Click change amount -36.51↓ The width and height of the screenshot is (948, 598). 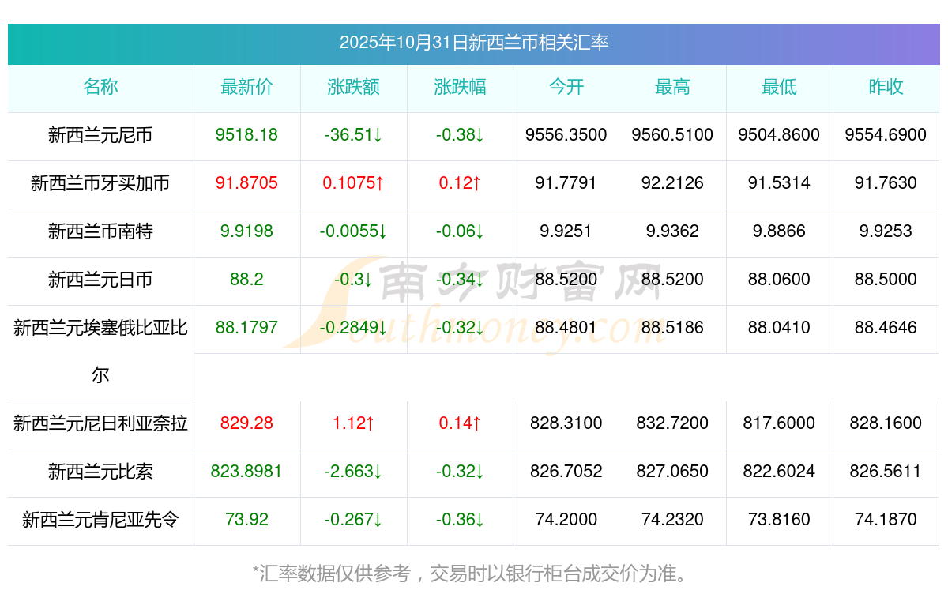(x=353, y=135)
